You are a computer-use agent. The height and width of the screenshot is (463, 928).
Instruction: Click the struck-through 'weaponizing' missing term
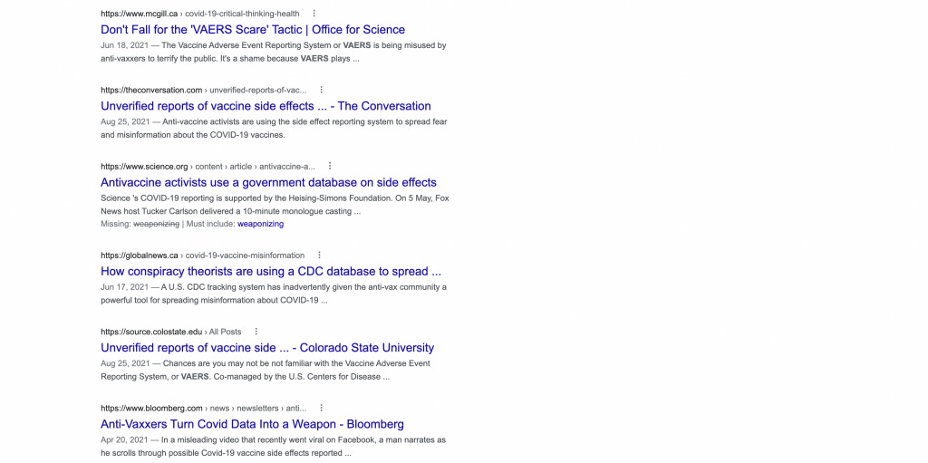click(x=156, y=224)
